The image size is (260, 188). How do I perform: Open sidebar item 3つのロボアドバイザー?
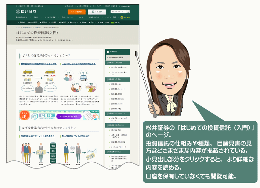click(x=119, y=147)
